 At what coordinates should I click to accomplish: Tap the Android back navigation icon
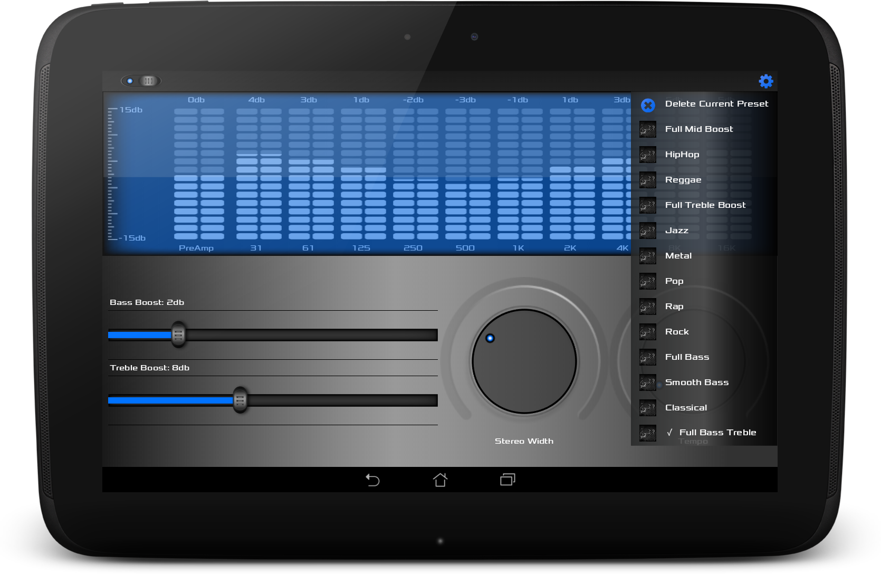(372, 480)
